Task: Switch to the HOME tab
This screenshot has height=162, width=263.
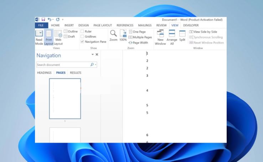Action: point(55,25)
